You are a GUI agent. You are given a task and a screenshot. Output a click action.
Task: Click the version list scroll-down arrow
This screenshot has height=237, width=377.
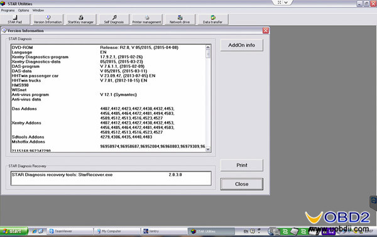[208, 149]
